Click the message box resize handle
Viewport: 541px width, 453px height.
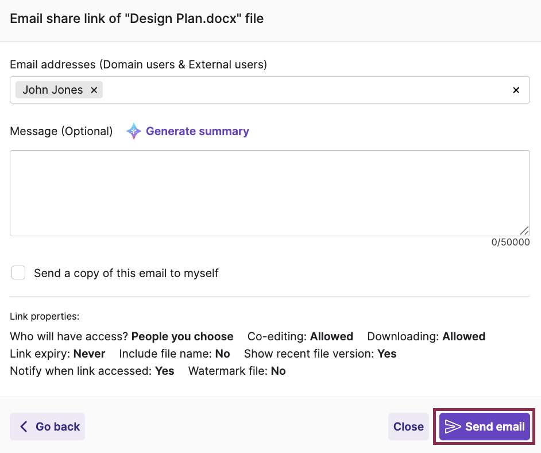coord(524,229)
